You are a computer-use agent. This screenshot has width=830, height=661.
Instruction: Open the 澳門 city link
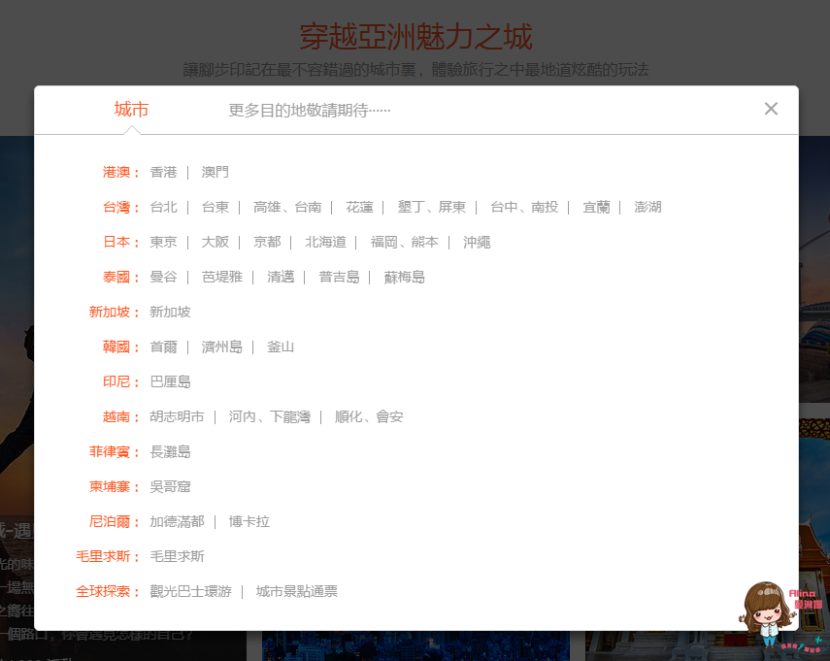(215, 172)
